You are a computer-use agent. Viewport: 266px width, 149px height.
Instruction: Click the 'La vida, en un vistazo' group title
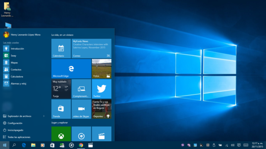pyautogui.click(x=62, y=35)
